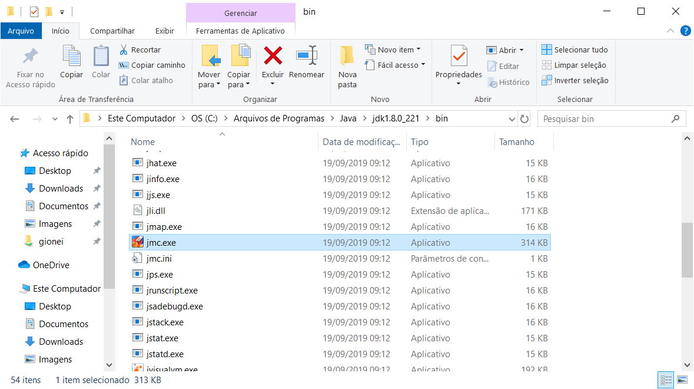The image size is (694, 389).
Task: Open the Arquivo menu
Action: [21, 31]
